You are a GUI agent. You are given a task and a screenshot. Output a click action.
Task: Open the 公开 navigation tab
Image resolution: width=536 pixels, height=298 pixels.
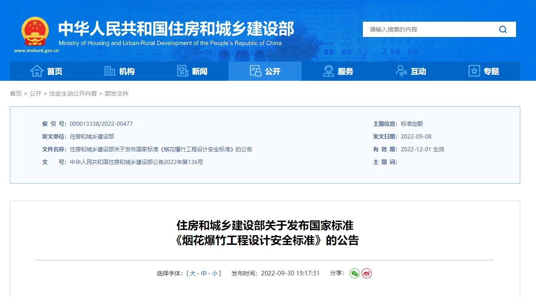265,71
